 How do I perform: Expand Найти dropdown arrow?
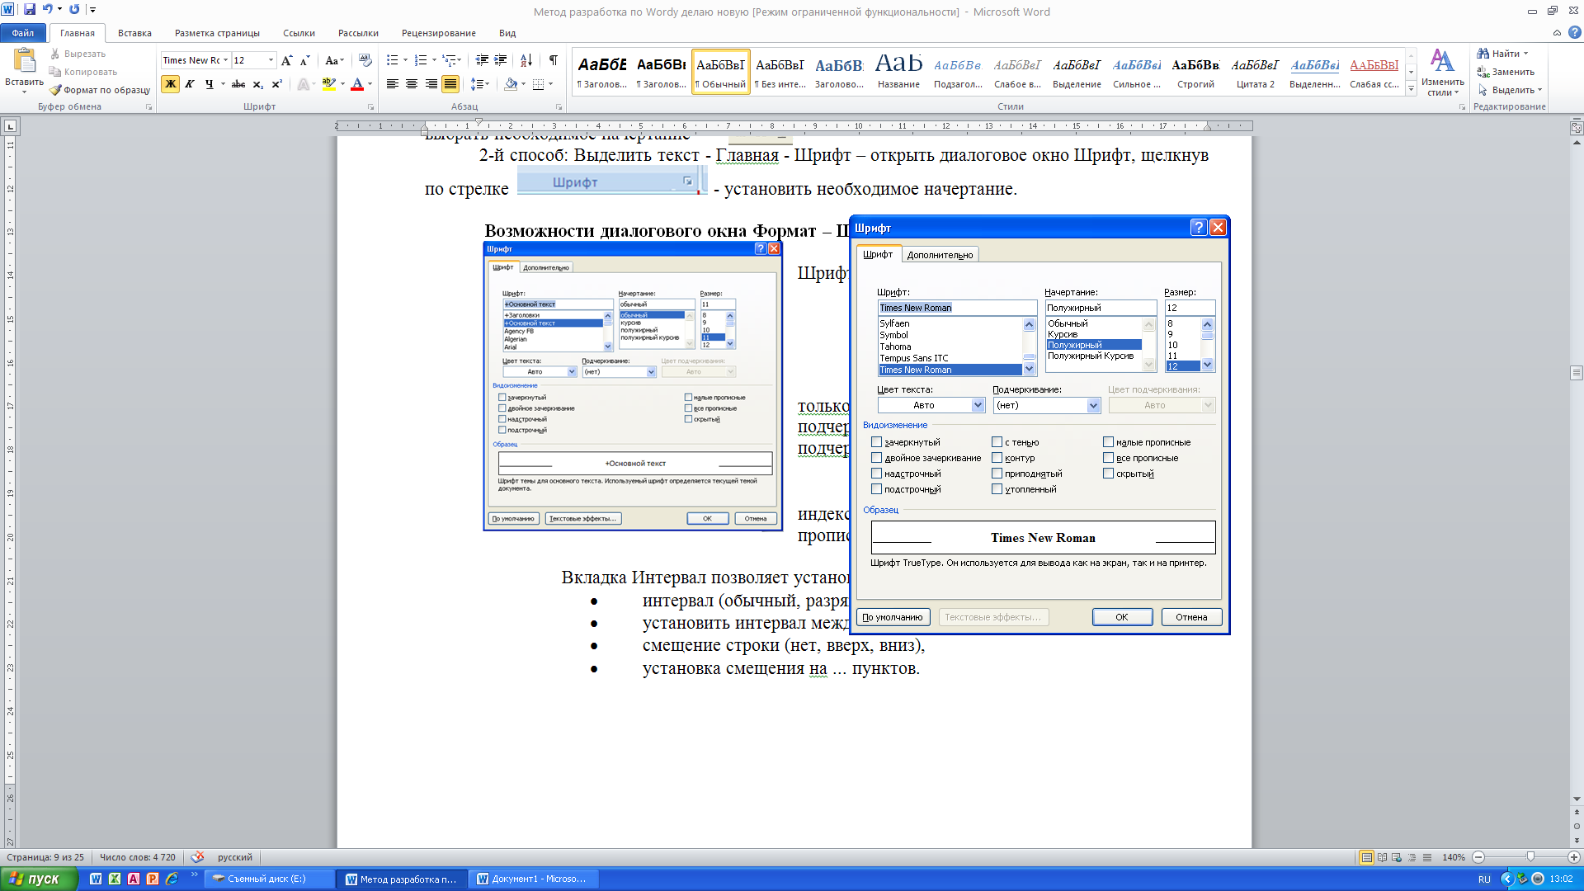click(x=1525, y=54)
